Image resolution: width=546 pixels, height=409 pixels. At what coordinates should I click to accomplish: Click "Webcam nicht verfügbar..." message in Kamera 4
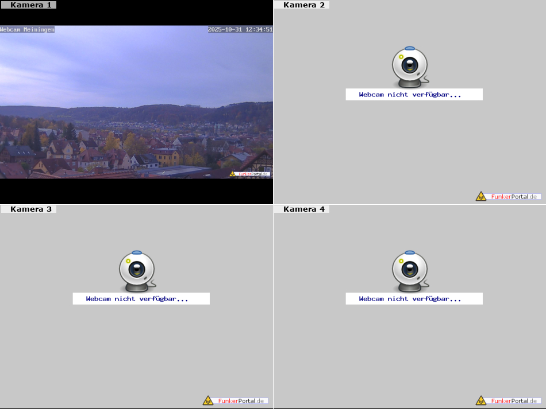(410, 299)
